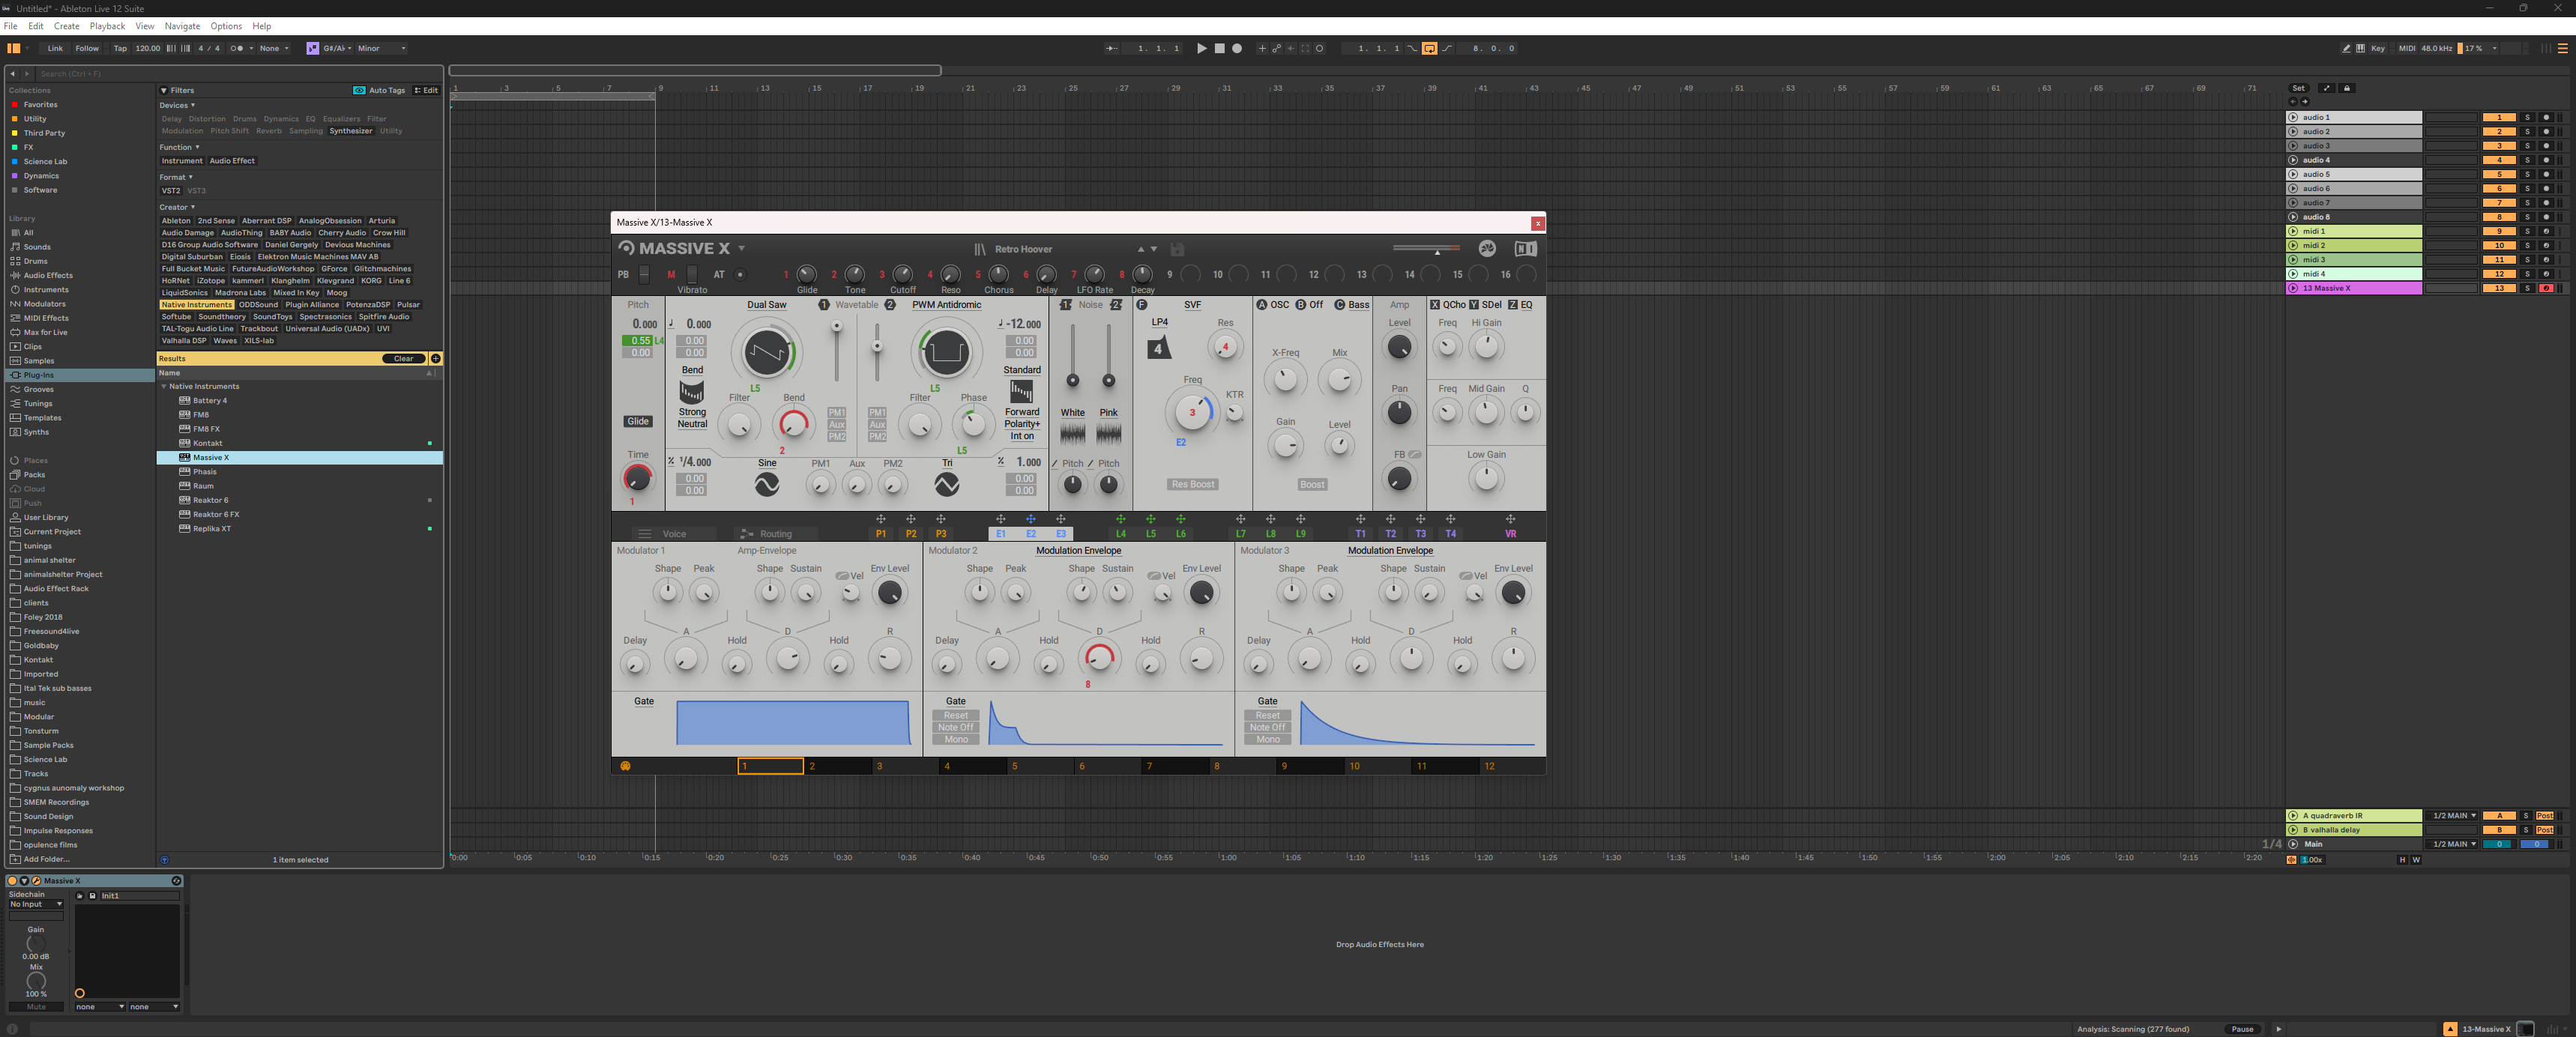Screen dimensions: 2576x1037
Task: Open the File menu
Action: click(11, 26)
